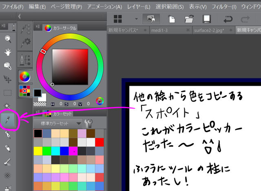Click the New document icon
The height and width of the screenshot is (191, 261).
pos(172,19)
